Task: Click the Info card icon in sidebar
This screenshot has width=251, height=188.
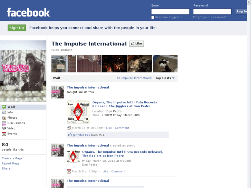Action: (x=4, y=112)
